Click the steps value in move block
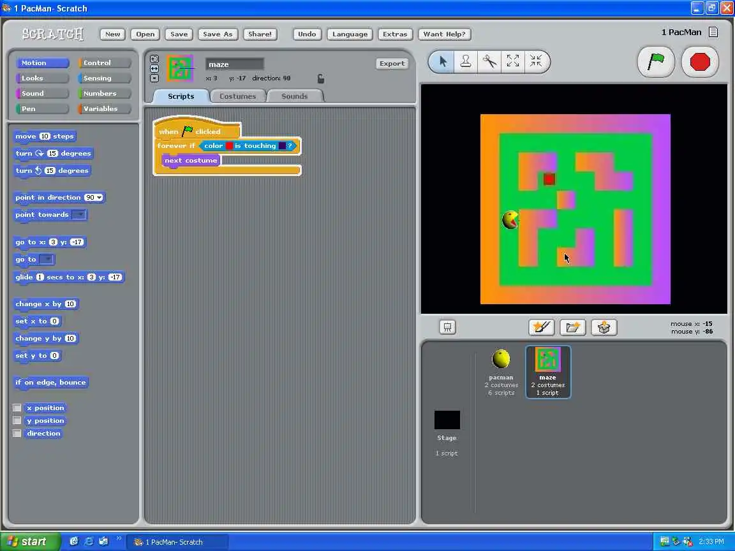Screen dimensions: 735x551 click(x=45, y=136)
